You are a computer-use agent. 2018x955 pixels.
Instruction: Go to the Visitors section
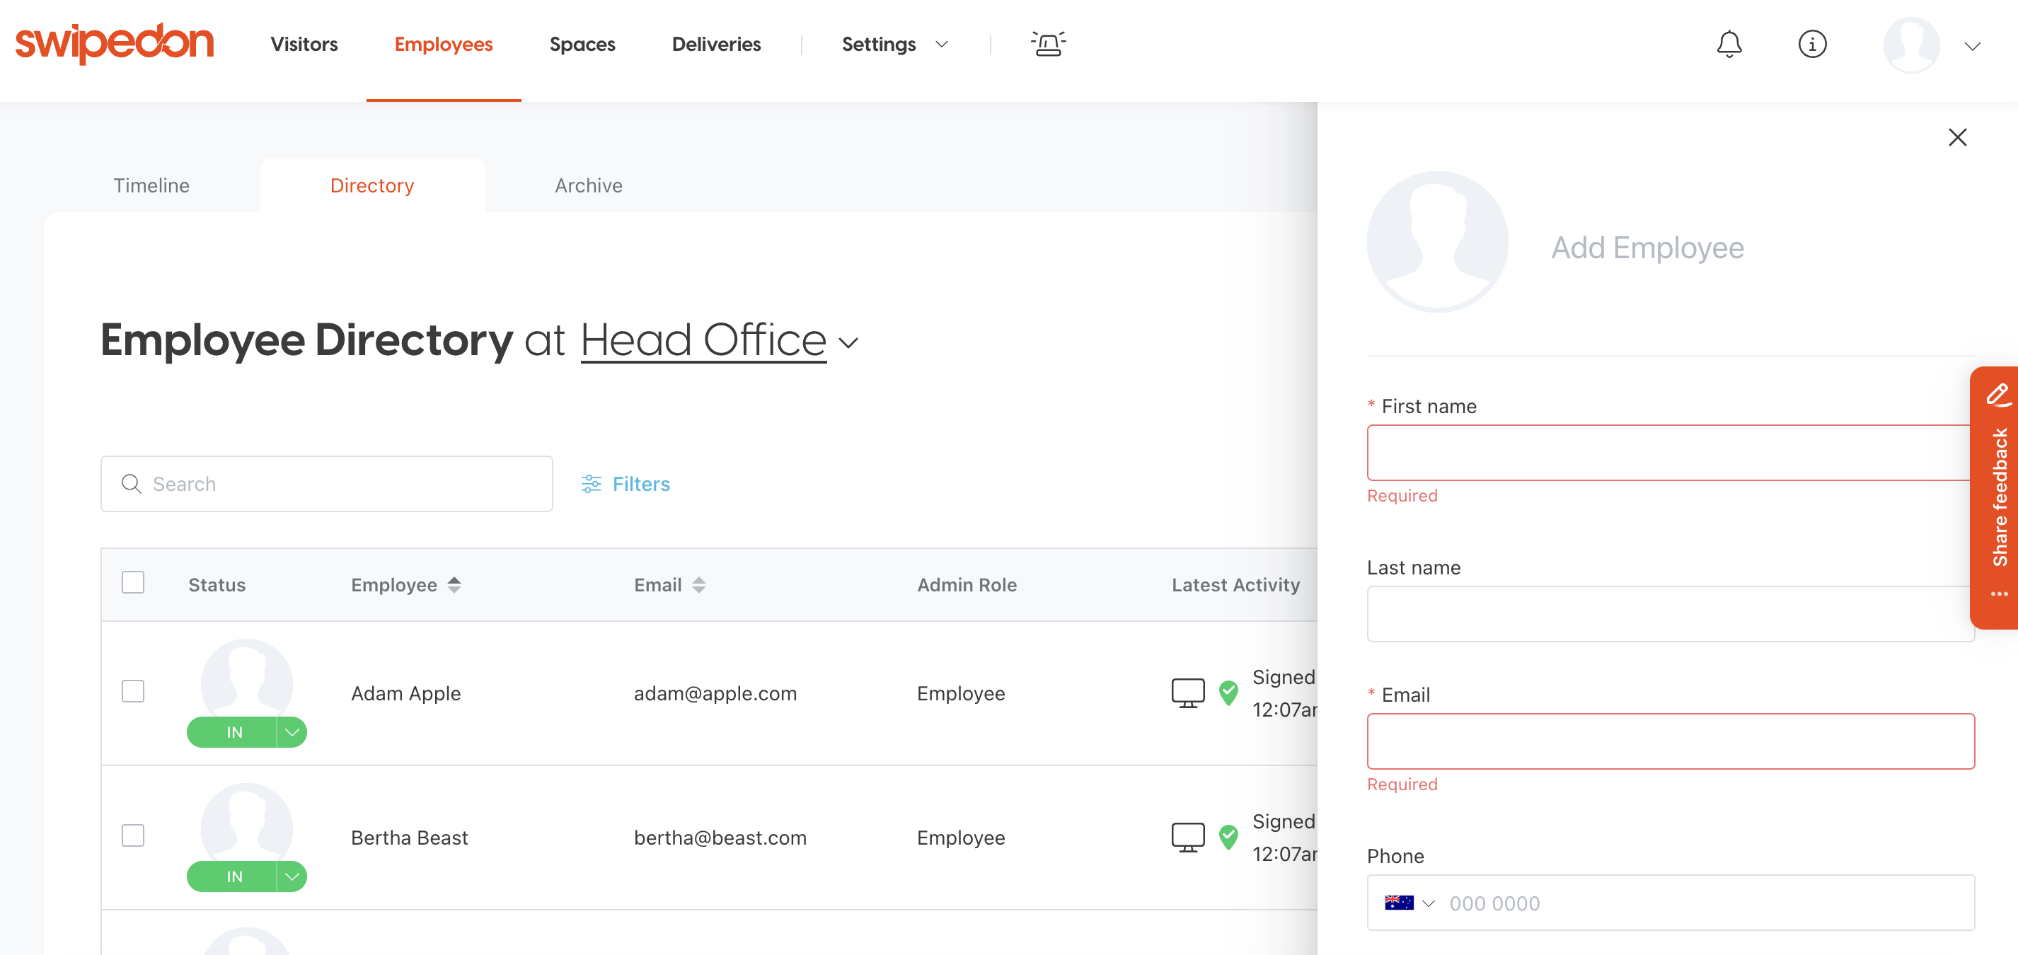304,44
